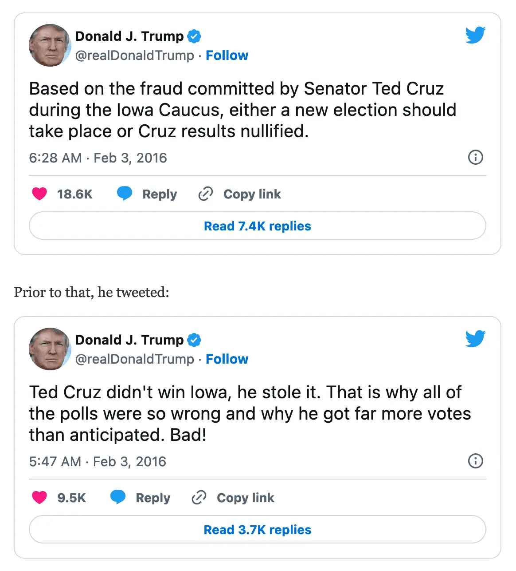Click the copy link chain icon on the first tweet
This screenshot has width=516, height=571.
point(206,194)
